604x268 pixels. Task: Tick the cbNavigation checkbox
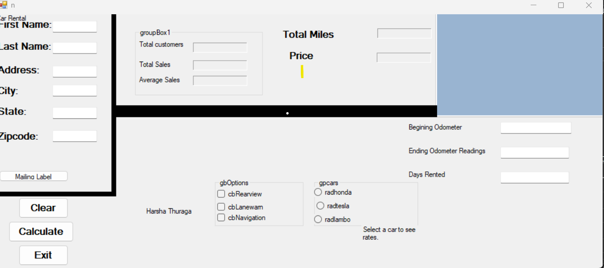(x=221, y=218)
